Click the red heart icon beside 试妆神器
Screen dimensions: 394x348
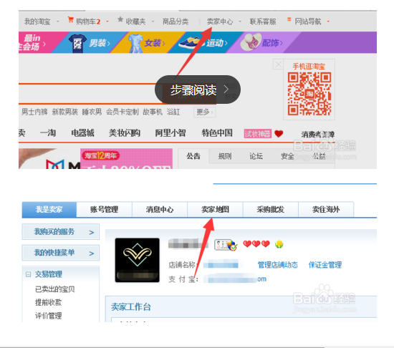[279, 134]
